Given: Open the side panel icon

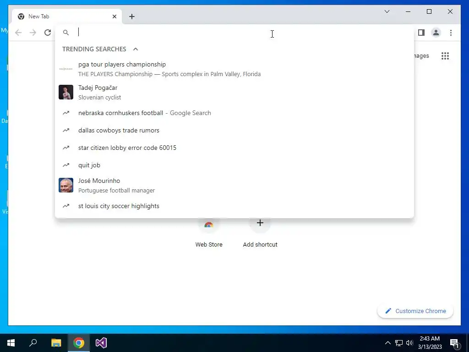Looking at the screenshot, I should click(x=421, y=33).
